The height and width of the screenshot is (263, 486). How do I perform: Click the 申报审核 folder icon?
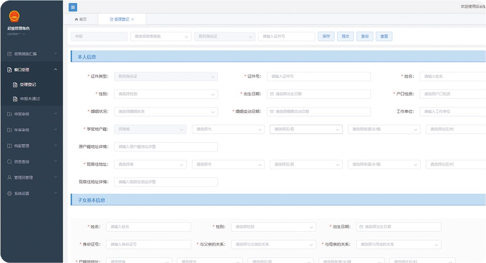pos(9,114)
